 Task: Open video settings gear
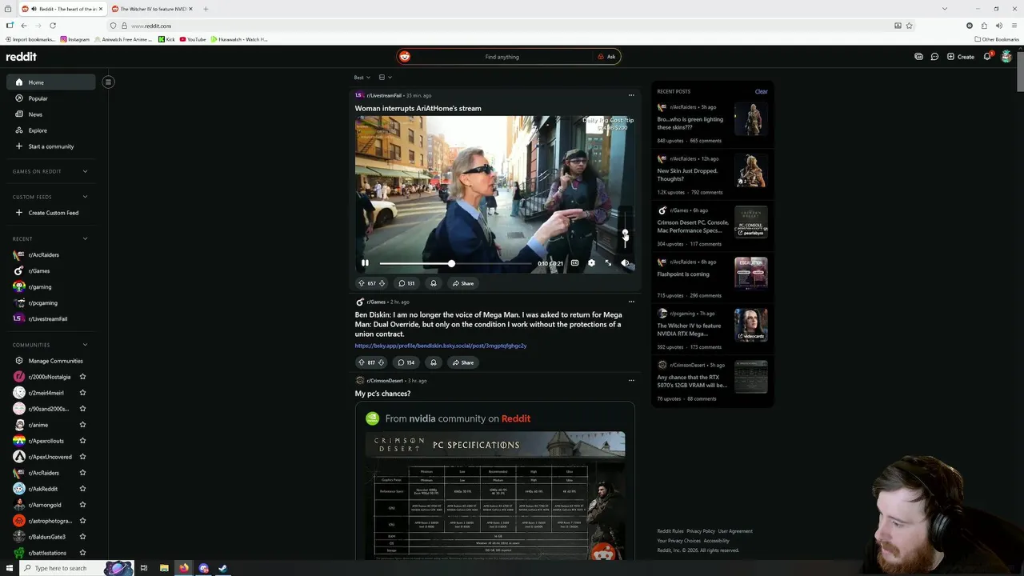[591, 263]
